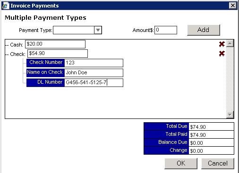Select the Total Due value field

211,127
